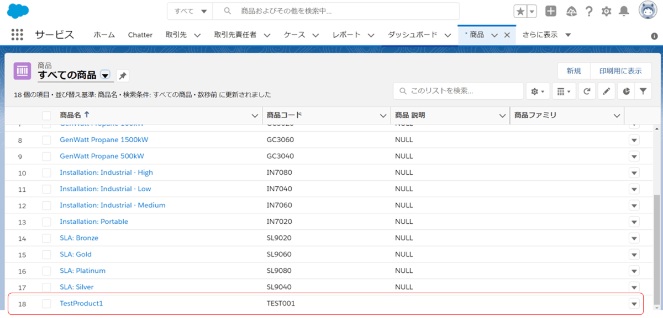
Task: Open the Favorites star icon
Action: point(520,12)
